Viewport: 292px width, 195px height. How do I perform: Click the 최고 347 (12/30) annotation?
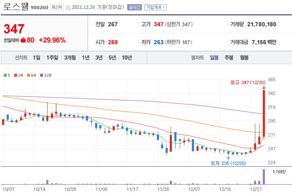click(248, 82)
